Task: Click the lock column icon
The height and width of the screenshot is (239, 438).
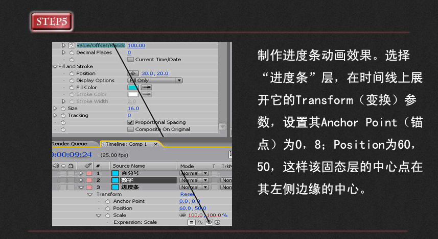Action: (x=71, y=166)
